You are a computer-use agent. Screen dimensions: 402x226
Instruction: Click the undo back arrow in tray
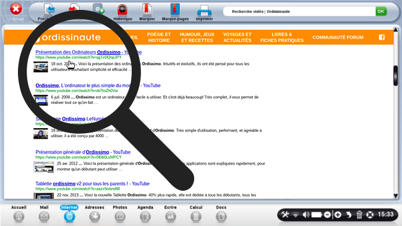coord(348,214)
